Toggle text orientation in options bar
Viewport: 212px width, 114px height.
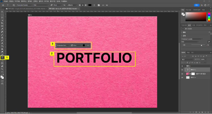click(x=14, y=5)
